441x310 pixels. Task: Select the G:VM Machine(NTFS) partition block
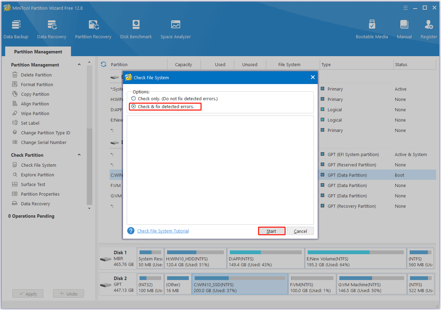click(371, 284)
